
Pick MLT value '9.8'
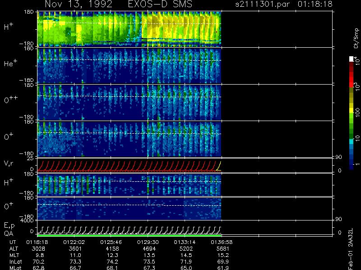tap(40, 255)
